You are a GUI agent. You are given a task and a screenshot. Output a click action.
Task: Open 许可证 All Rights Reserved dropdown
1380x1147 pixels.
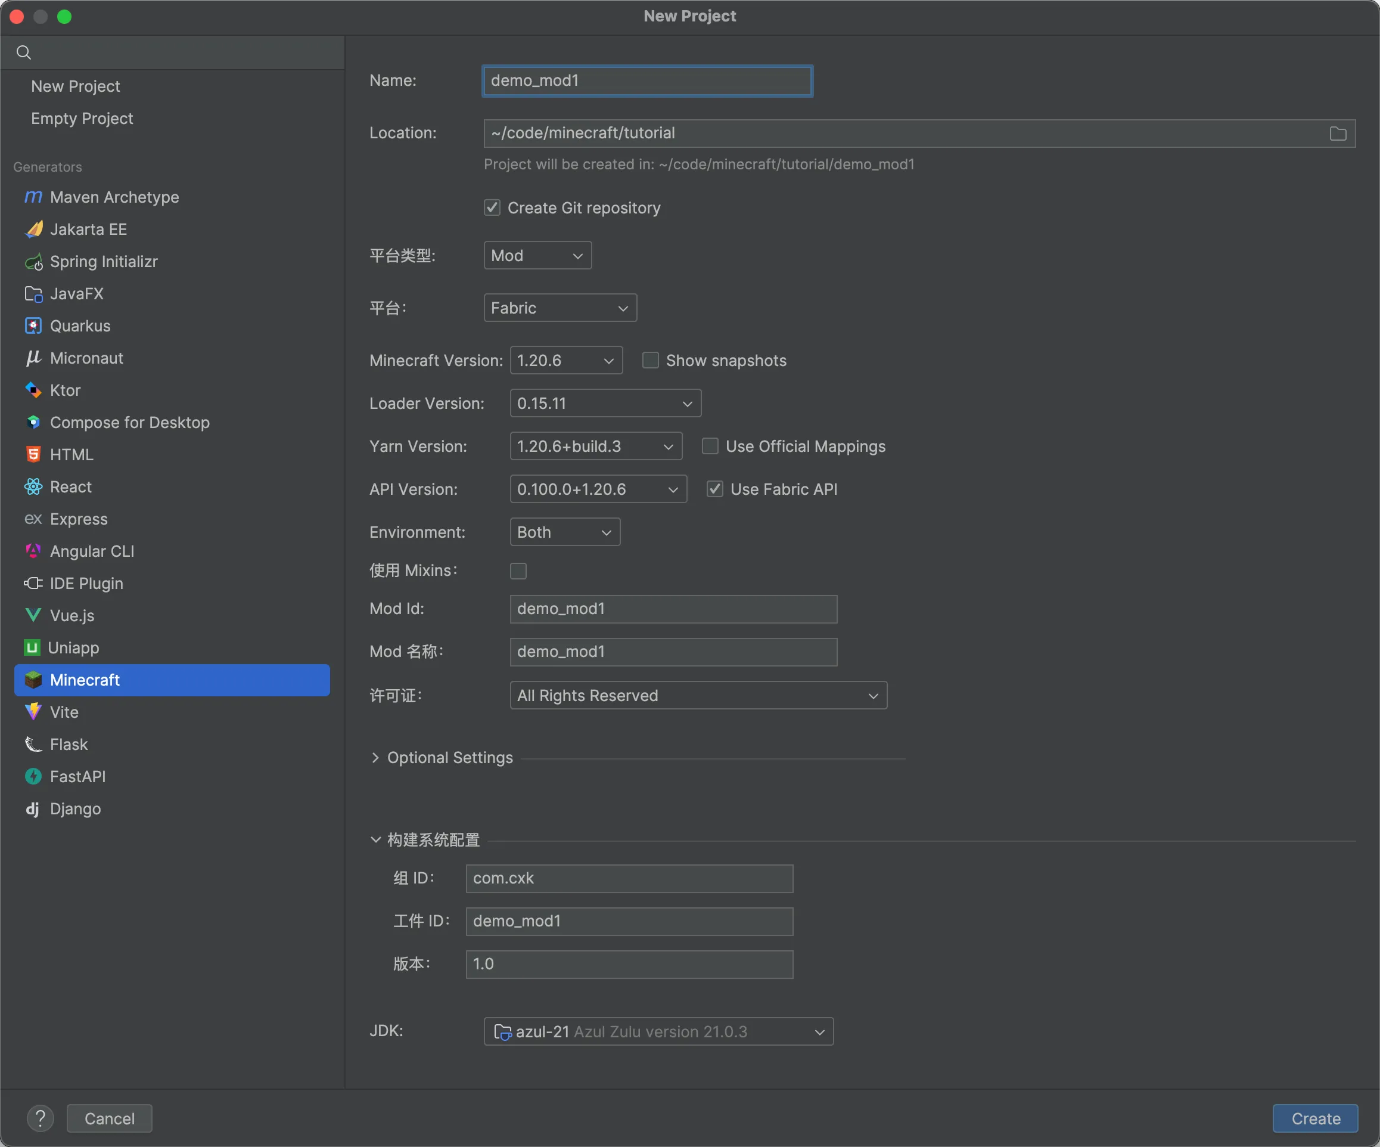coord(698,696)
